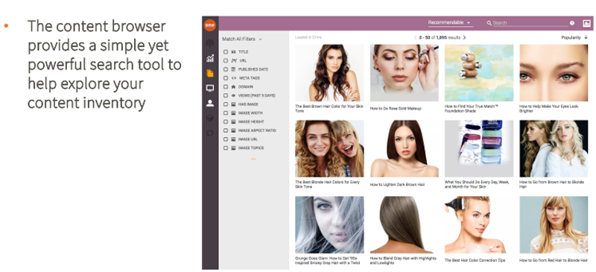Click 'How to Go from Red Hair' title
This screenshot has height=272, width=596.
(554, 260)
